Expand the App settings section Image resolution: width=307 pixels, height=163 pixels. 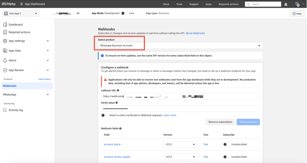tap(26, 41)
